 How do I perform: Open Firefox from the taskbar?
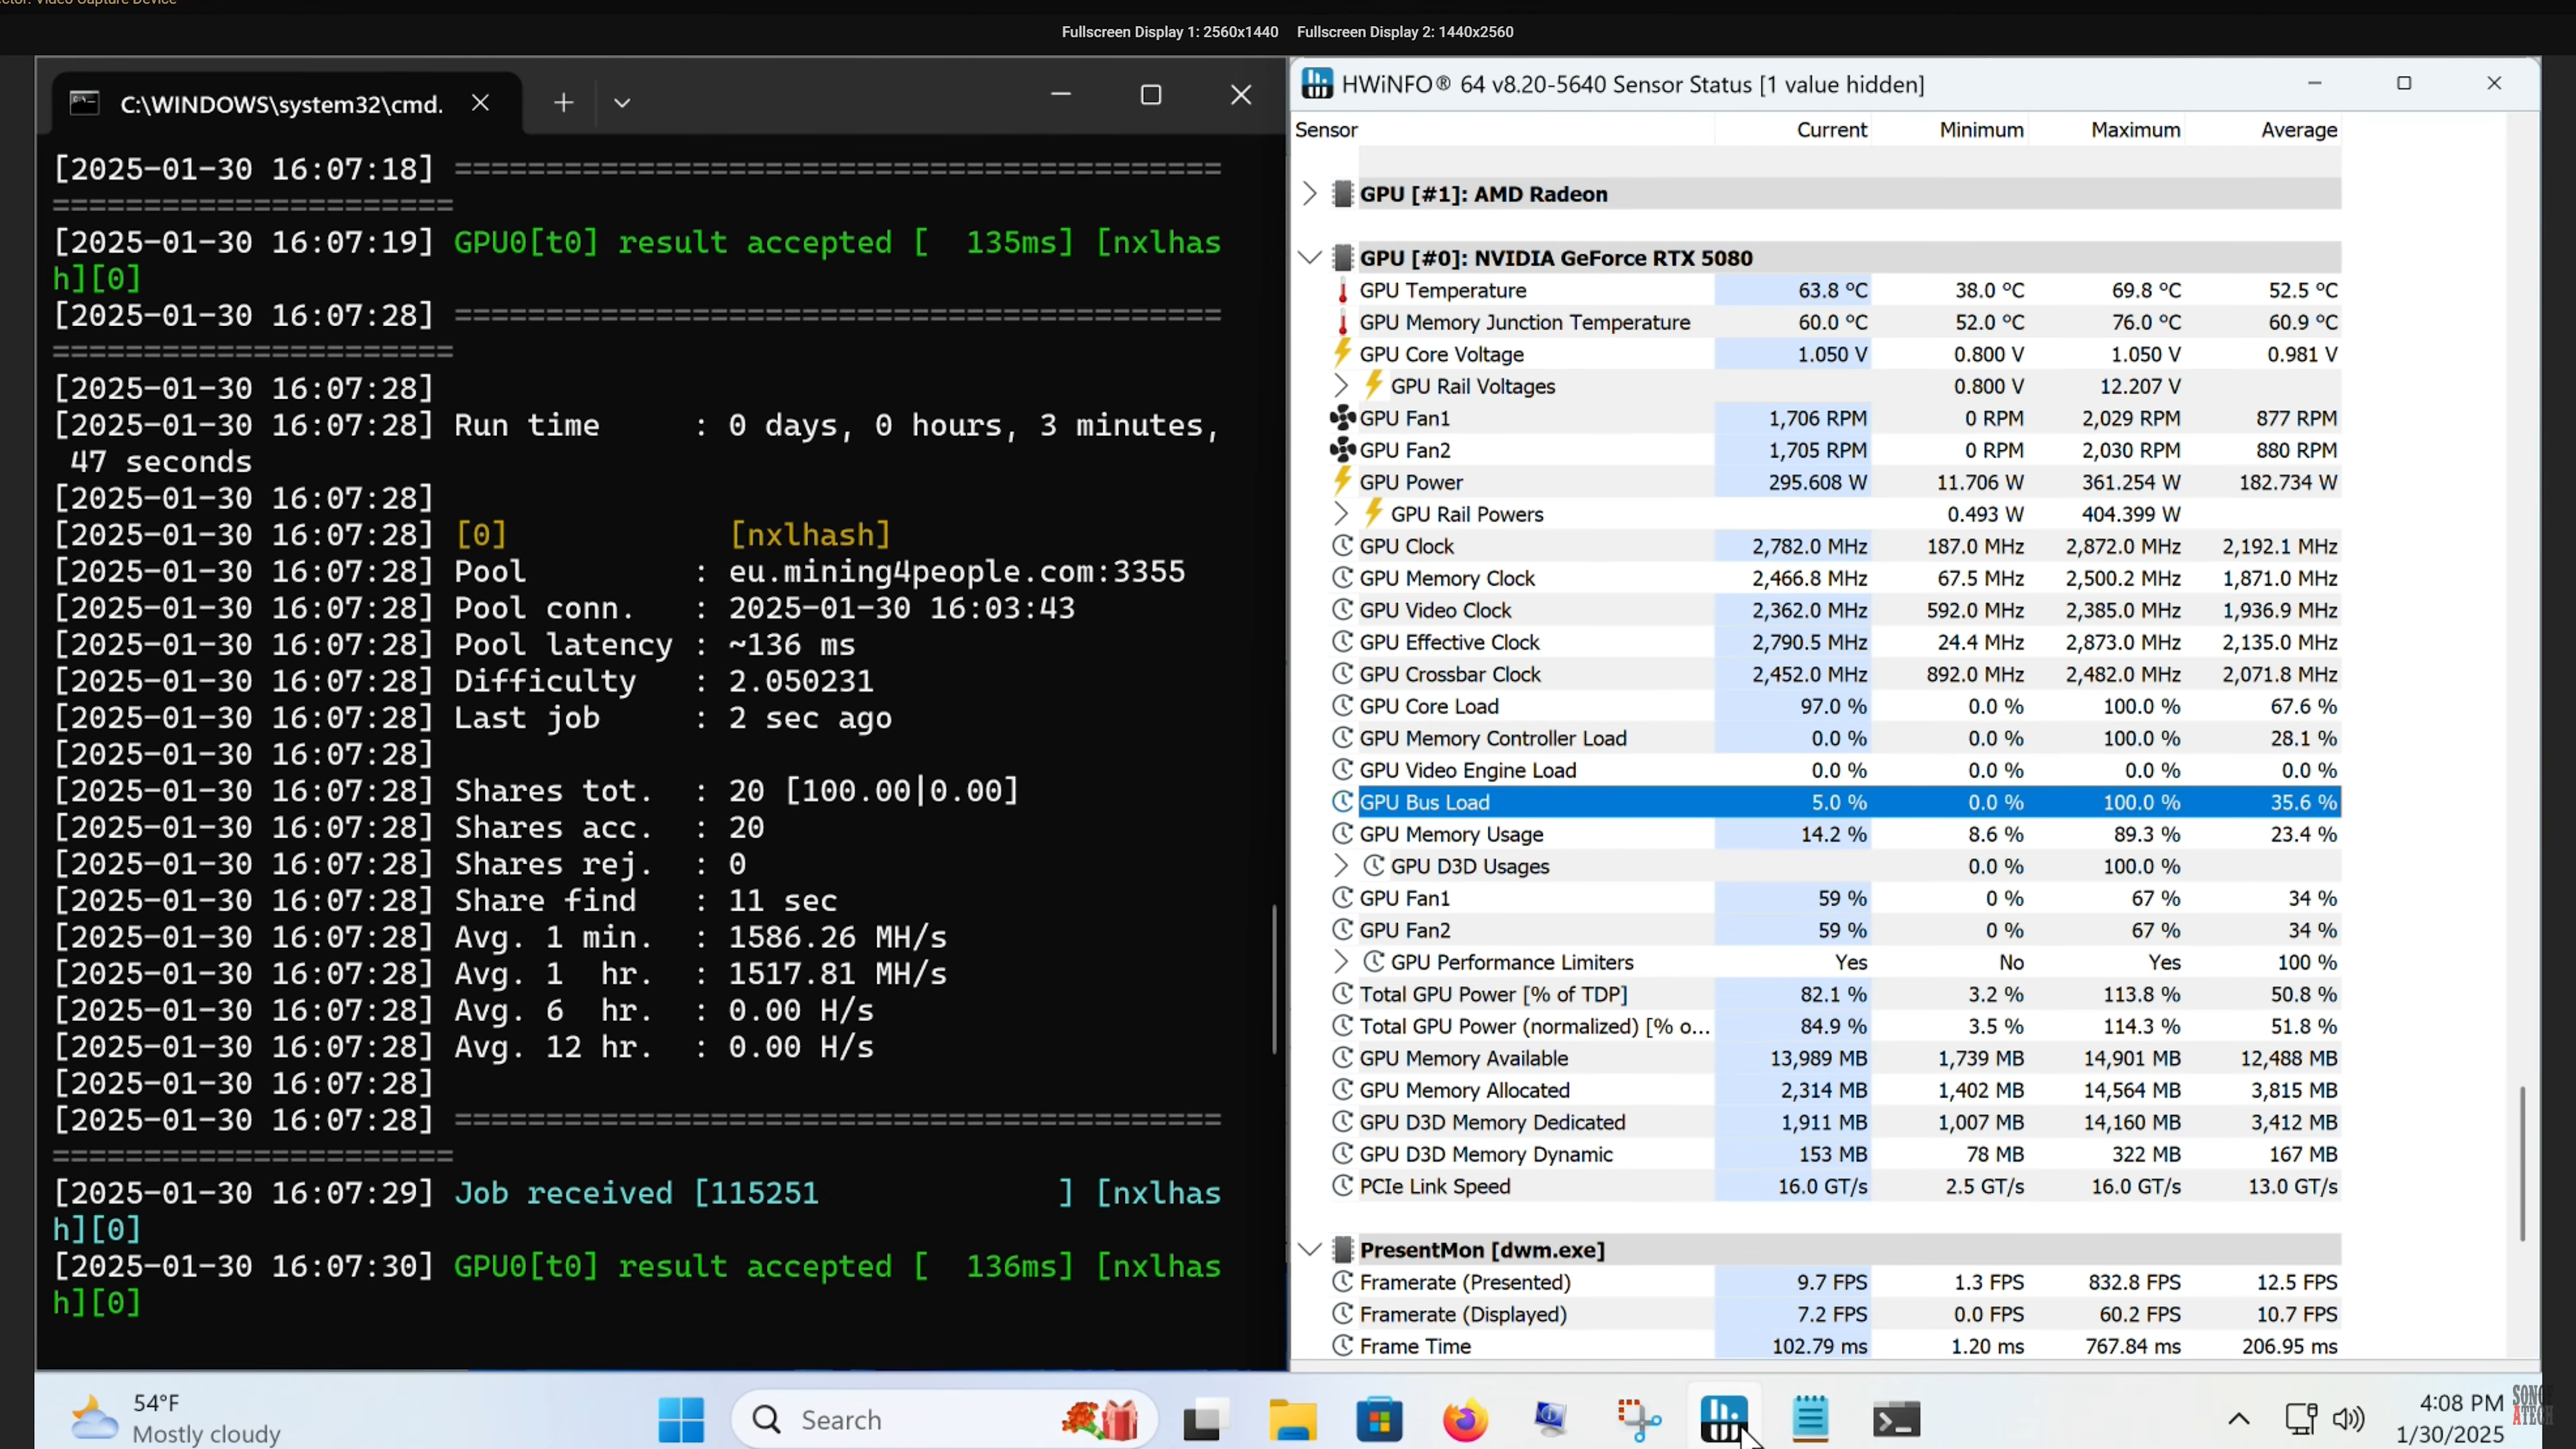[x=1465, y=1420]
